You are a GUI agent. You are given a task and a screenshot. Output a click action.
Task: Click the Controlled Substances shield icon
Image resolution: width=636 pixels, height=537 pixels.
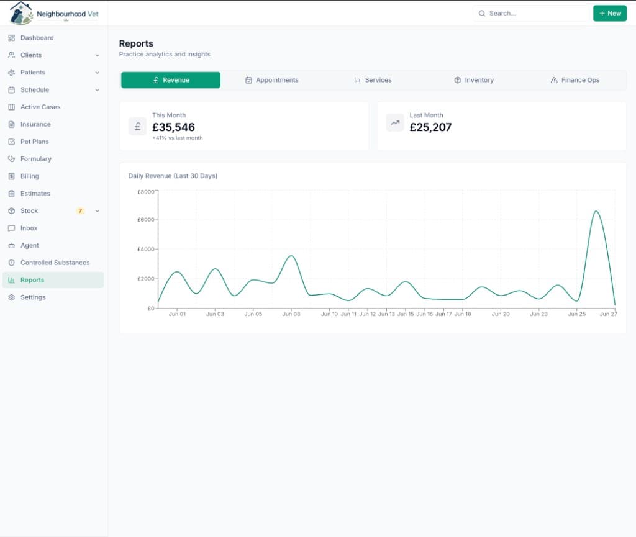tap(11, 263)
